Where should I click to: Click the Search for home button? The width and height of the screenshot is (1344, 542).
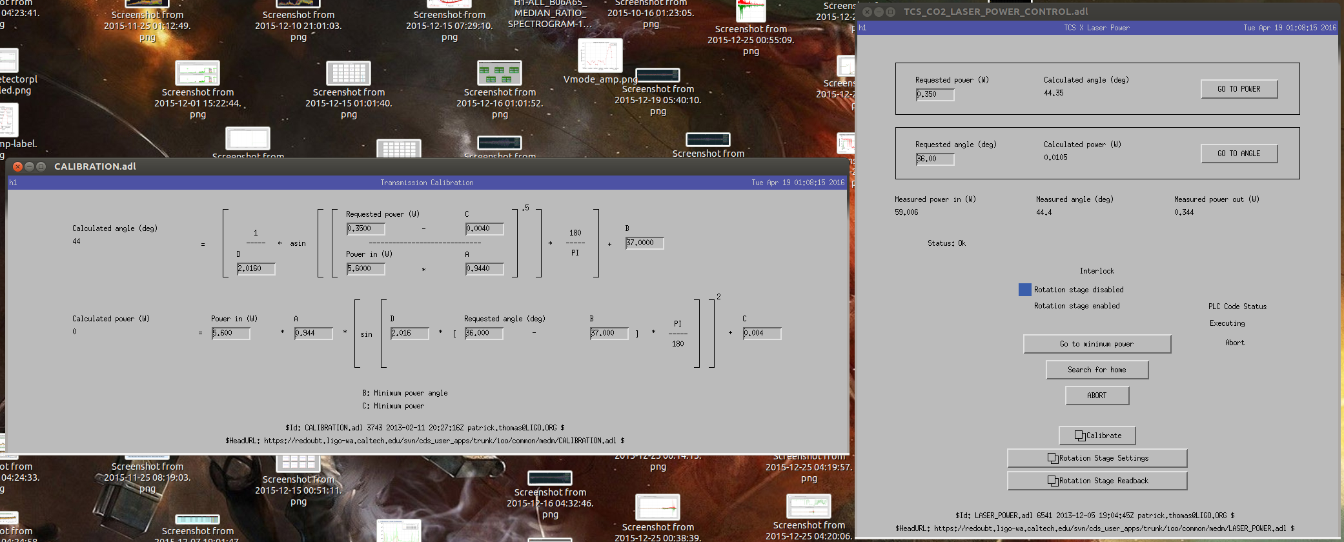click(1097, 370)
